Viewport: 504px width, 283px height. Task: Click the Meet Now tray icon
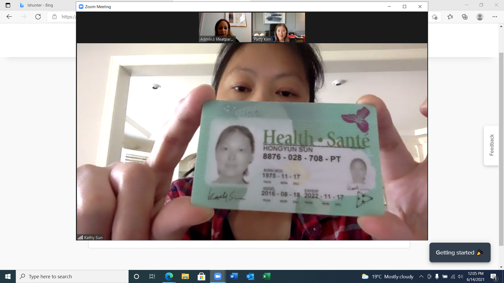pos(429,276)
